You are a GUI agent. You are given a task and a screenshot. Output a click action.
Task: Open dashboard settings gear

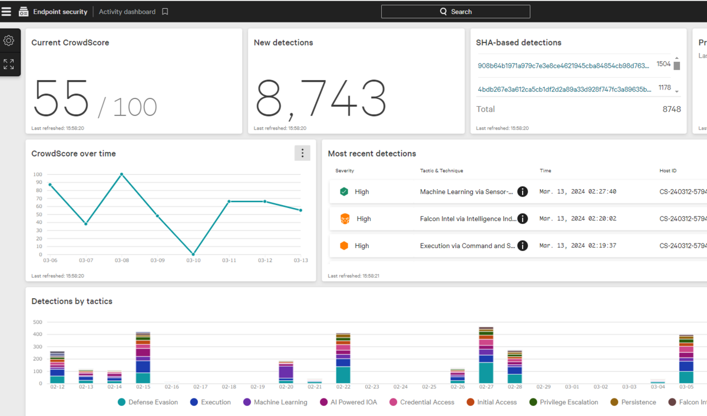(x=9, y=41)
